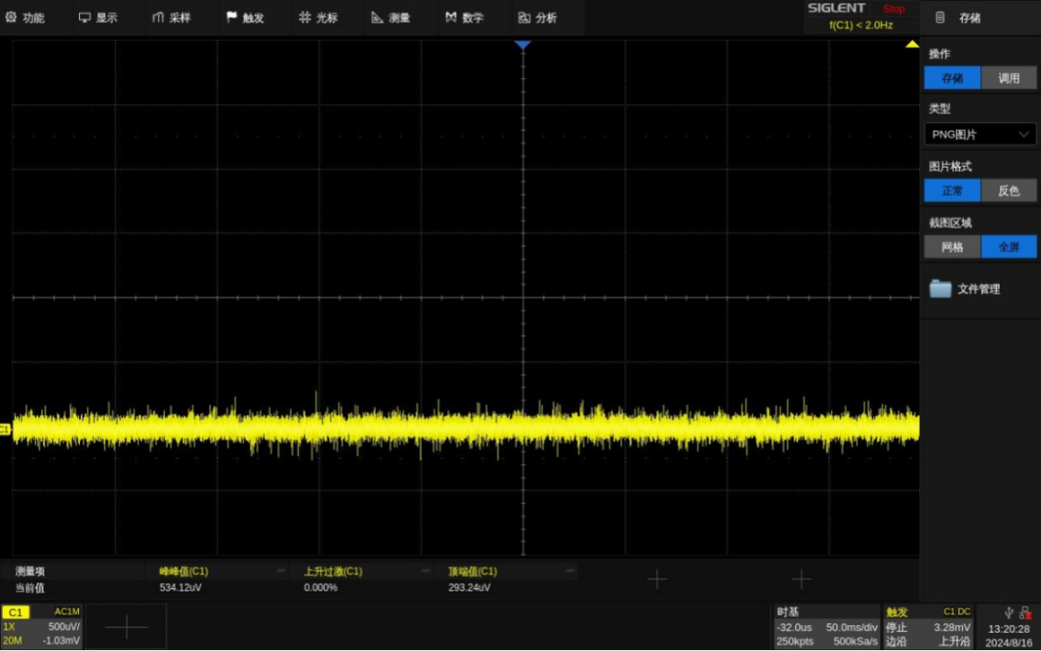The height and width of the screenshot is (651, 1041).
Task: Open the 测量 measure menu
Action: tap(391, 18)
